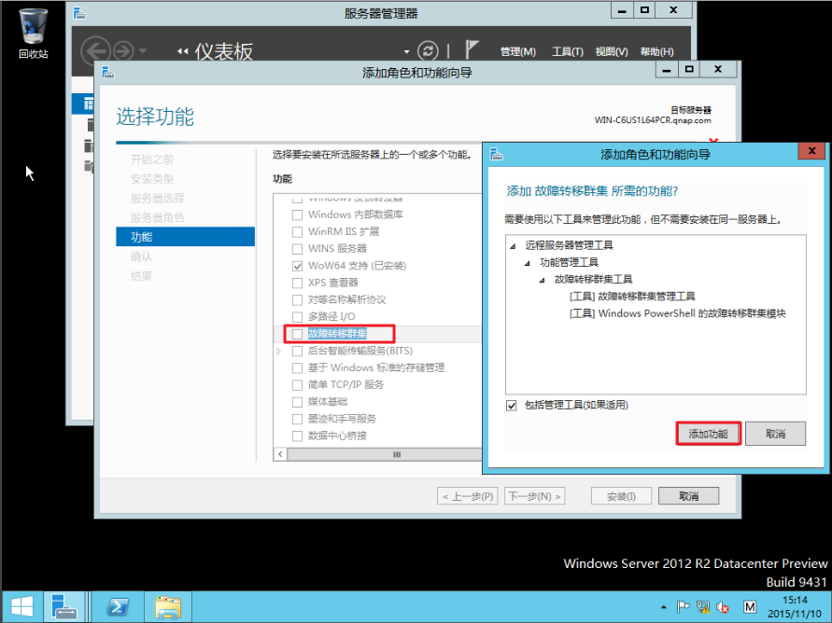Select the 开始之前 wizard step

pyautogui.click(x=152, y=159)
